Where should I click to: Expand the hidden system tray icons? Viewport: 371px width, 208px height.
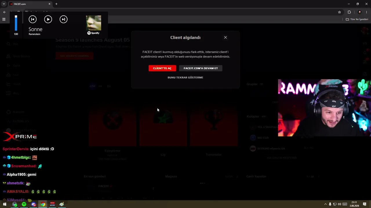(325, 204)
